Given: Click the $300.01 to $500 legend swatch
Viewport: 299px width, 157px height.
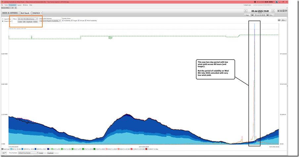Looking at the screenshot, I should 107,149.
